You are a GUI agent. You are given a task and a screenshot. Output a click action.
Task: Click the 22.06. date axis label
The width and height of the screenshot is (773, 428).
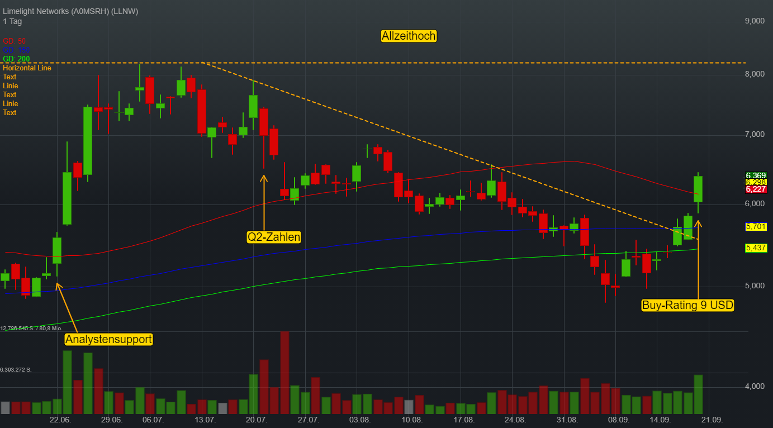pyautogui.click(x=60, y=420)
